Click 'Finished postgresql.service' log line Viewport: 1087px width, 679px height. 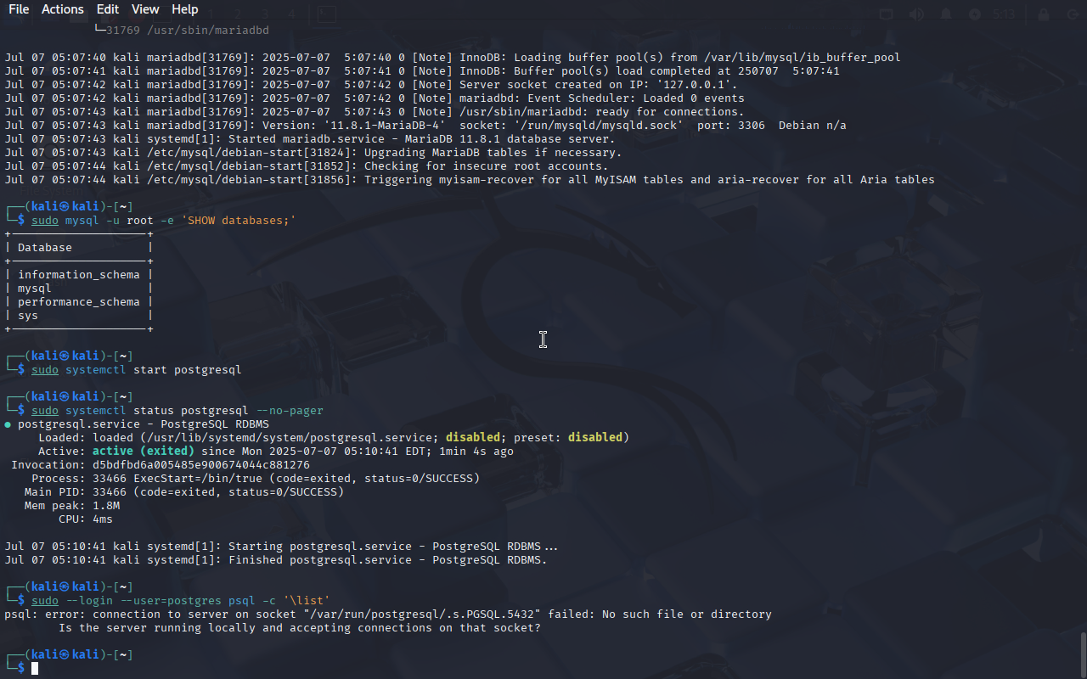point(276,560)
